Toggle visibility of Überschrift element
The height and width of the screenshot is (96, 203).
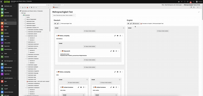113,51
